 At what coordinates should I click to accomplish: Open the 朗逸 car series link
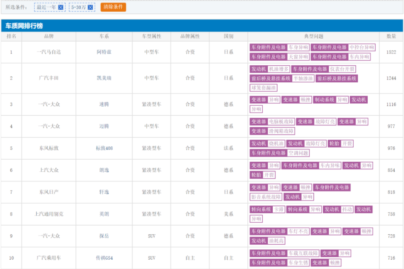click(104, 170)
